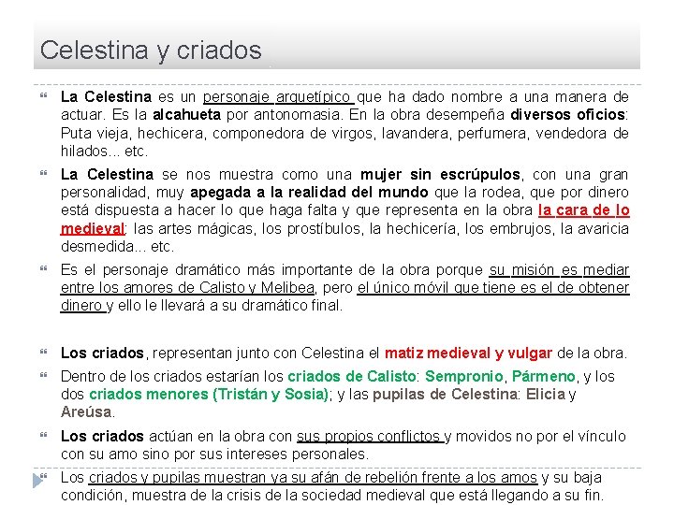674x505 pixels.
Task: Click the text "hilados... etc."
Action: pyautogui.click(x=104, y=151)
